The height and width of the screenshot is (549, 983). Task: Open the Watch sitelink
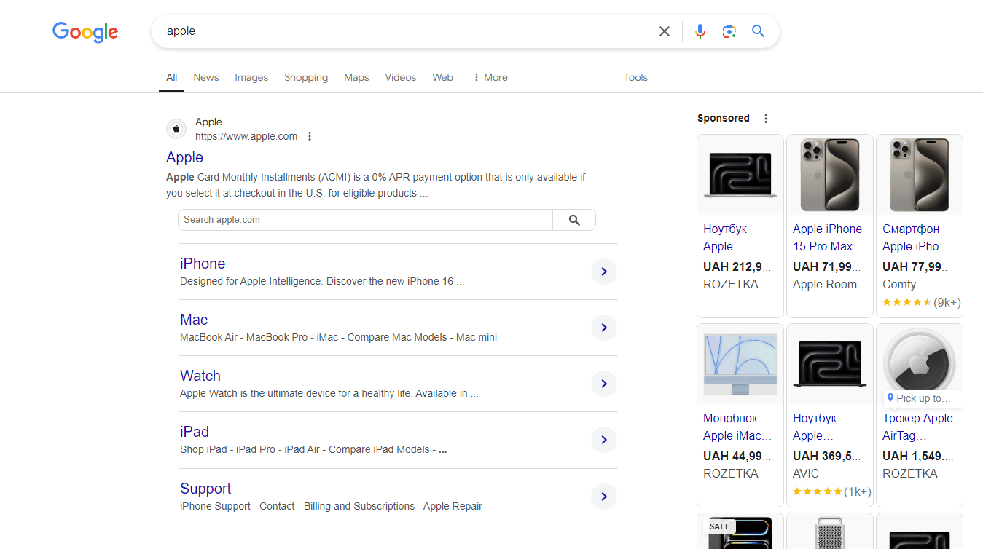click(x=200, y=376)
